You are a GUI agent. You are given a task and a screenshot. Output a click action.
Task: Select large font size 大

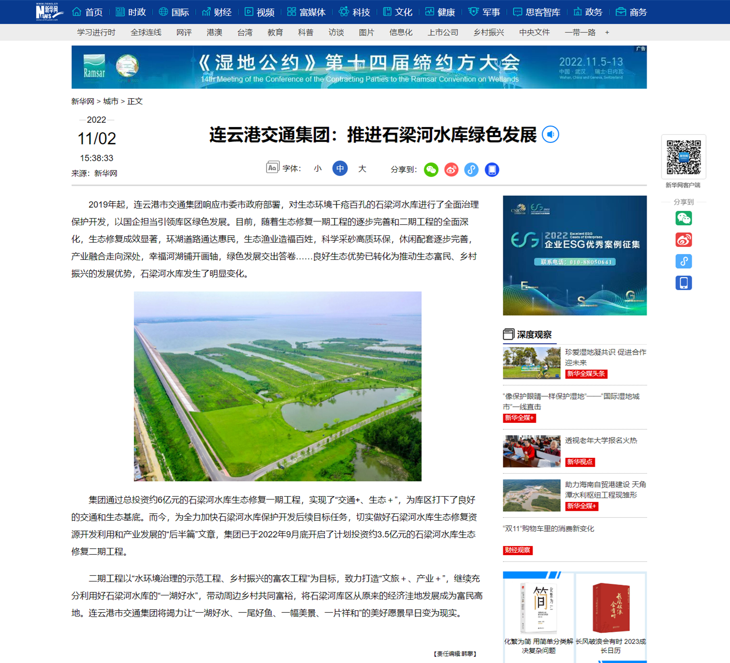tap(362, 169)
